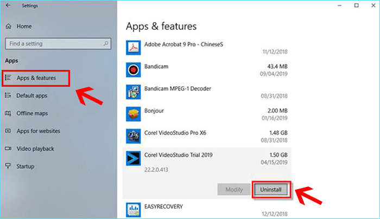This screenshot has width=380, height=219.
Task: Click the Adobe Acrobat 9 Pro app icon
Action: tap(134, 48)
